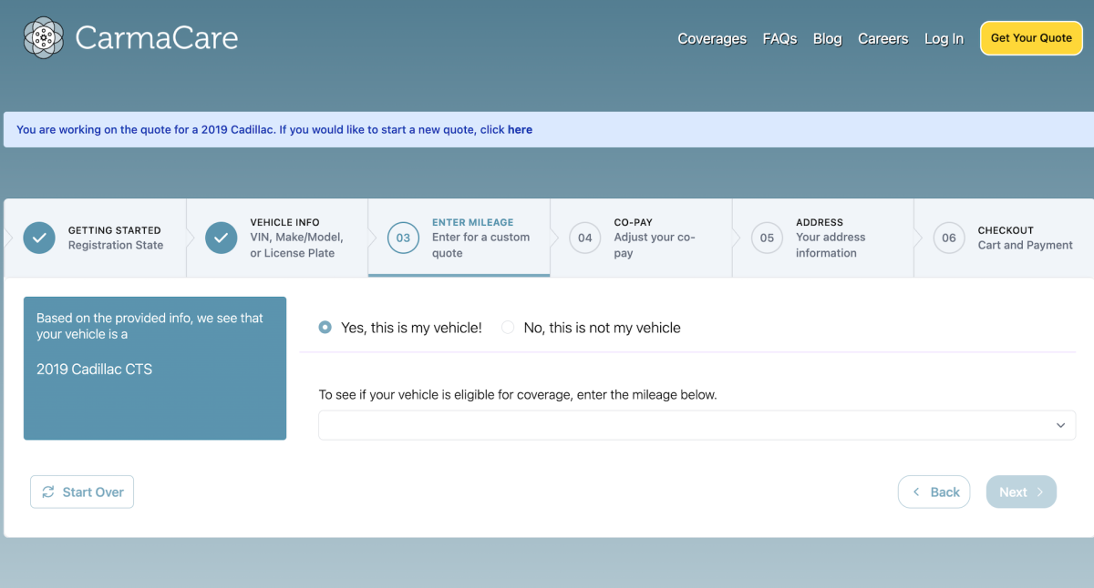Click the mileage entry field
The width and height of the screenshot is (1094, 588).
coord(684,425)
